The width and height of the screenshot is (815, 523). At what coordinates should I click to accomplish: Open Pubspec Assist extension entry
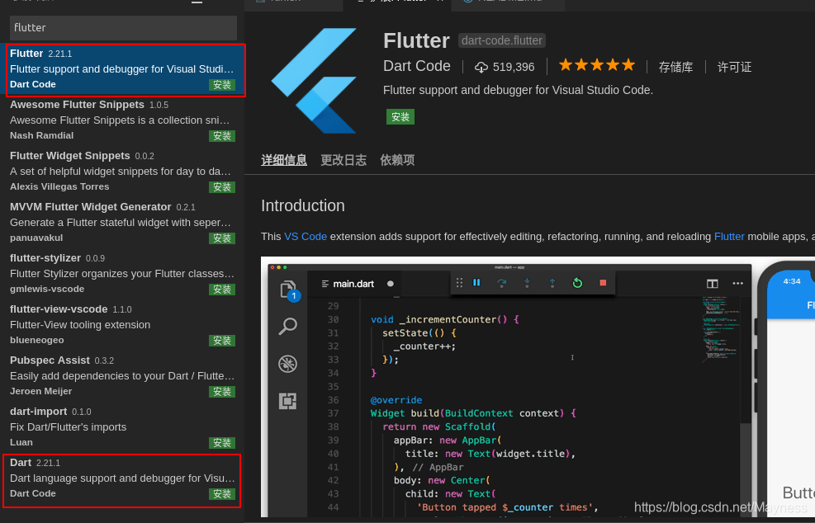(x=122, y=376)
